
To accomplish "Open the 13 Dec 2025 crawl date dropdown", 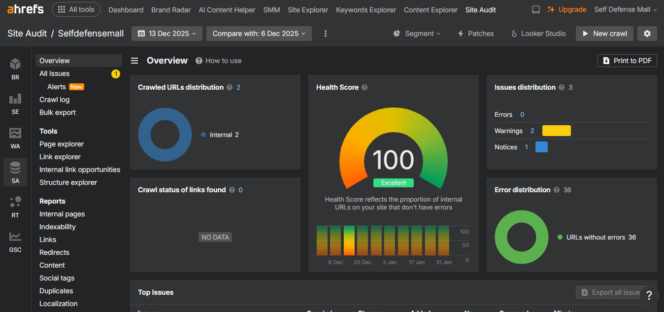I will tap(167, 34).
